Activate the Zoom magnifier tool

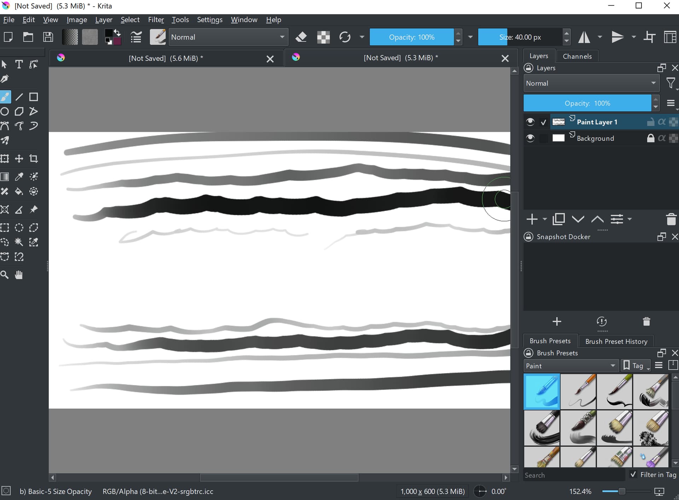pyautogui.click(x=5, y=275)
